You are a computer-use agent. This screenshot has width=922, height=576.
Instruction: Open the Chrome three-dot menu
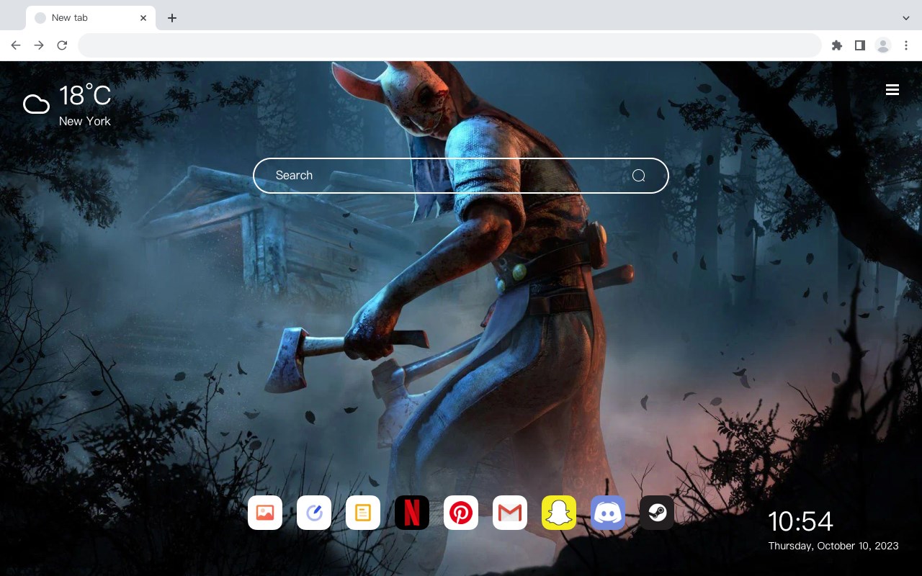click(906, 45)
